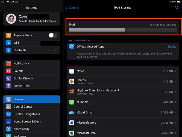Screen dimensions: 182x137
Task: Select the "1.45 GB" Photos size value
Action: 168,81
